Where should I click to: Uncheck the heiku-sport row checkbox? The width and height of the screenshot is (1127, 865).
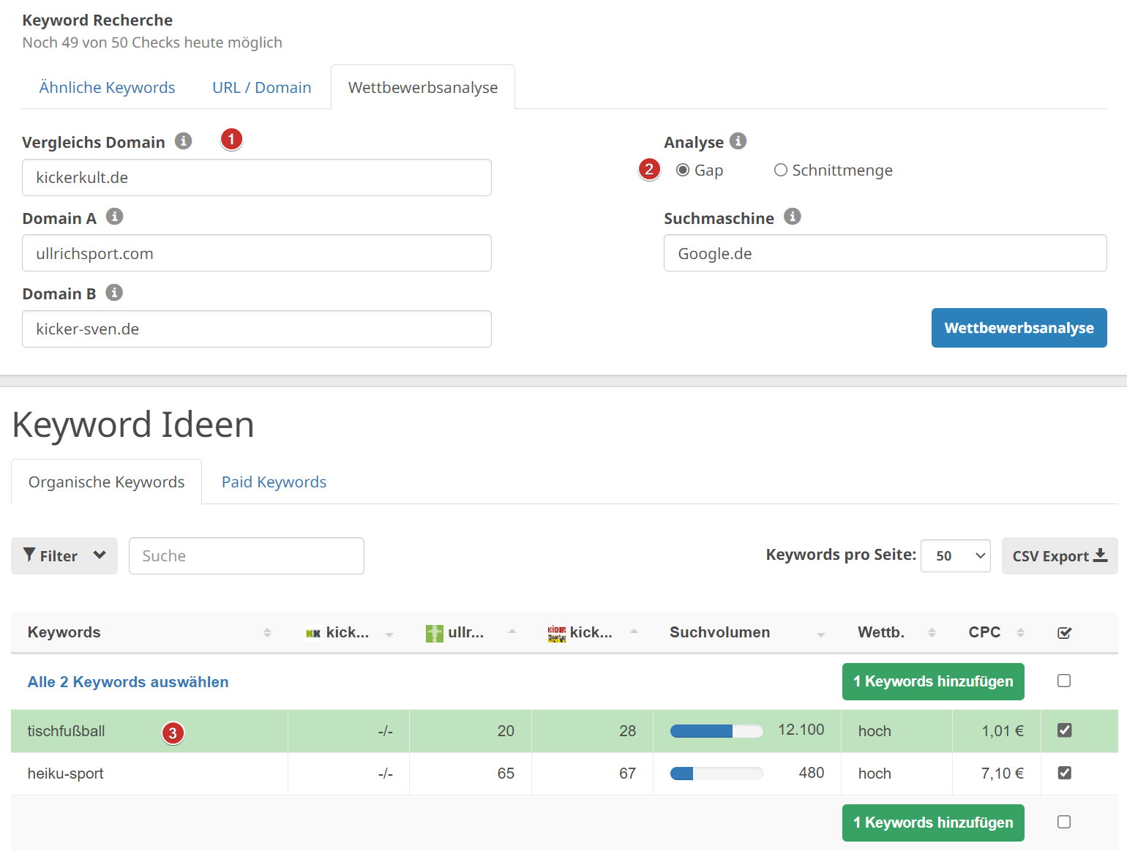pyautogui.click(x=1065, y=772)
